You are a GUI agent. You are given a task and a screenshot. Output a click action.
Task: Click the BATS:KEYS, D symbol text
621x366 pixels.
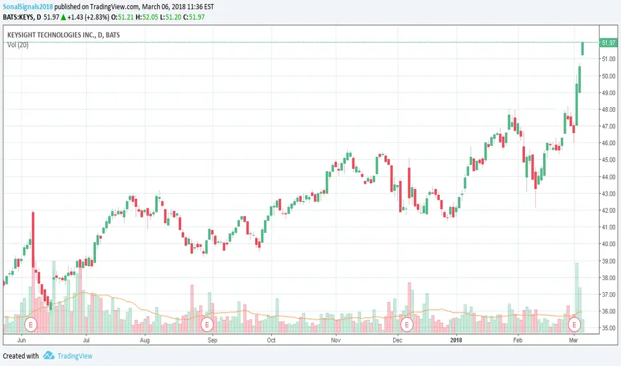[22, 17]
